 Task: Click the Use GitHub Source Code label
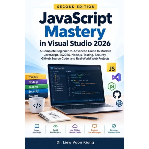pyautogui.click(x=75, y=131)
